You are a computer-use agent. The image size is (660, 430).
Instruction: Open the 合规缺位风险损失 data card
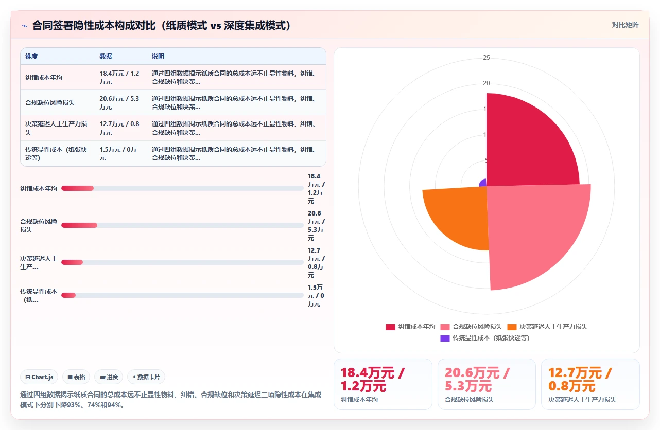point(487,384)
